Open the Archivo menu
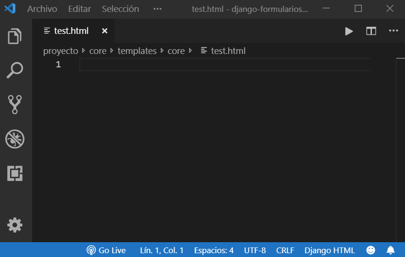 click(42, 9)
